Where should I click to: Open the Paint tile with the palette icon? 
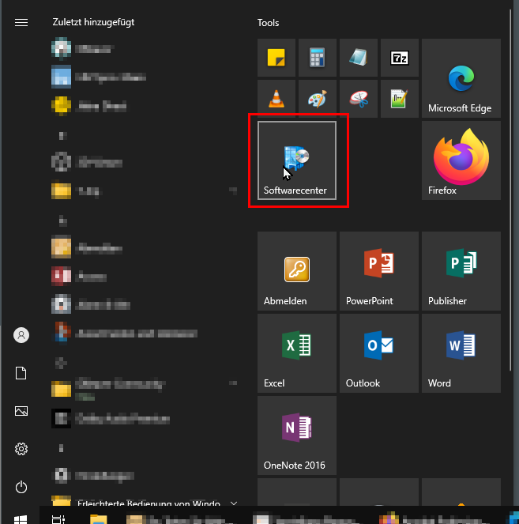pyautogui.click(x=318, y=99)
